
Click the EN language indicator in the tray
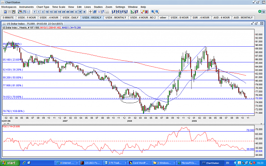pos(228,163)
